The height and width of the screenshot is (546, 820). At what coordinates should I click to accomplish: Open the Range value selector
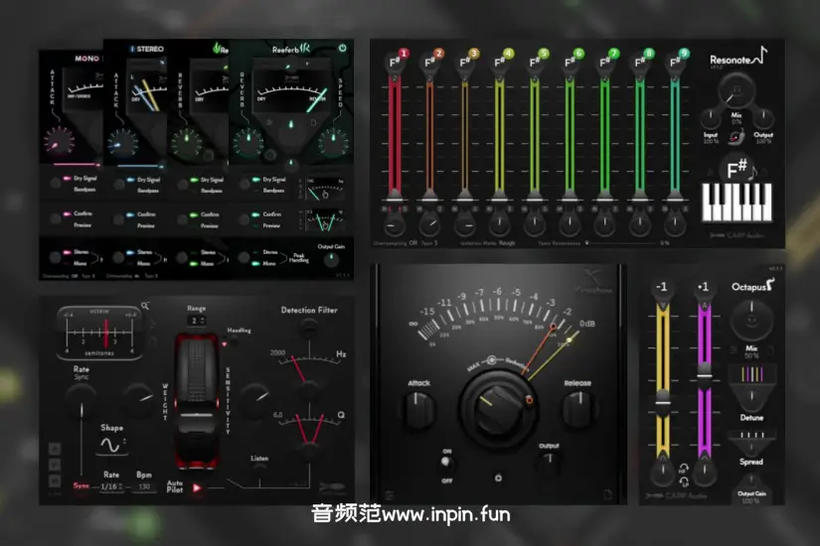coord(197,321)
